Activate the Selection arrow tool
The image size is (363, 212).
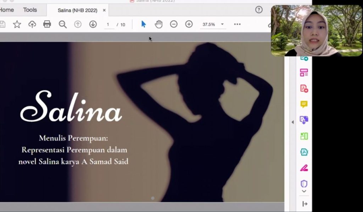coord(144,24)
